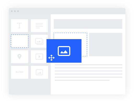Pick the image gallery block icon
The height and width of the screenshot is (101, 134).
39,41
